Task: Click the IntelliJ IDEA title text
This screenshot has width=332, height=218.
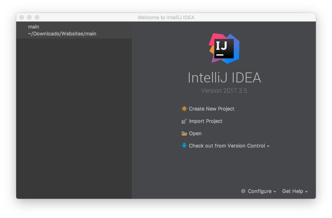Action: click(x=224, y=77)
